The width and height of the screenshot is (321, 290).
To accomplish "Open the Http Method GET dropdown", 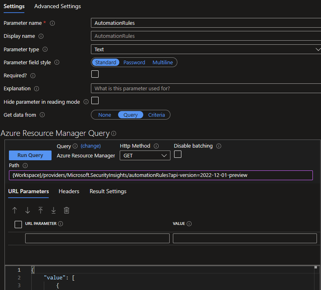I will pyautogui.click(x=145, y=155).
